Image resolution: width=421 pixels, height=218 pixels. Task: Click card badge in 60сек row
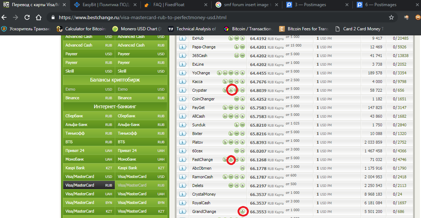(x=236, y=151)
